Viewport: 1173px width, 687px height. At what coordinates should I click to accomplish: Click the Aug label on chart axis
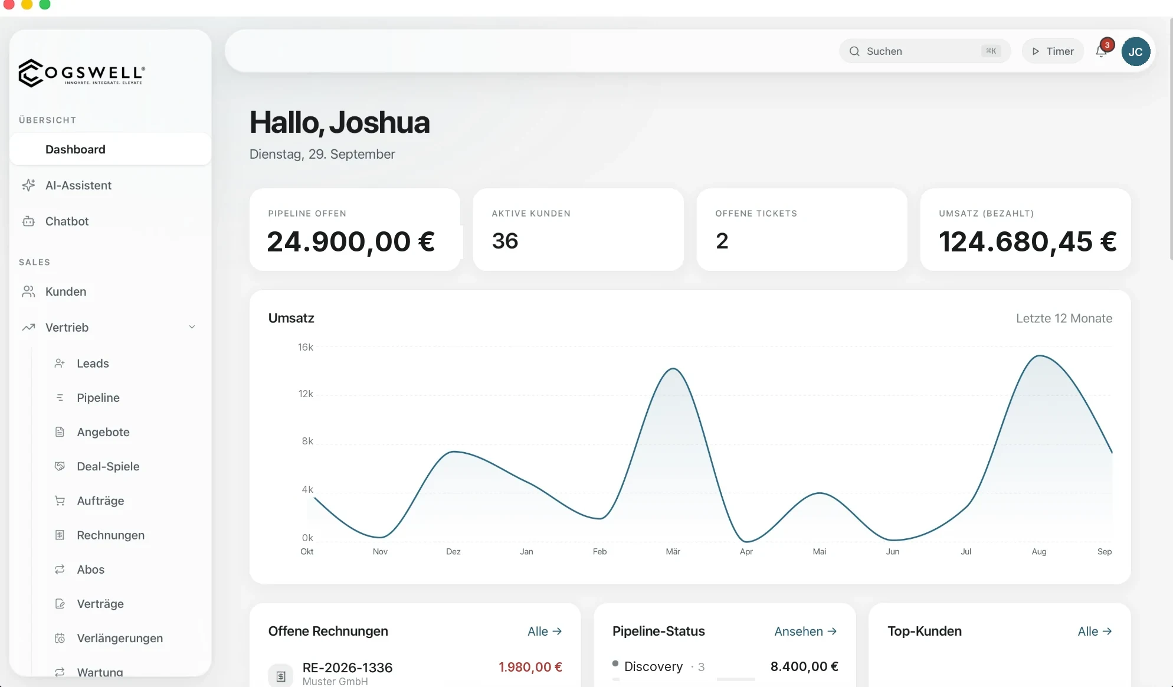(x=1039, y=551)
